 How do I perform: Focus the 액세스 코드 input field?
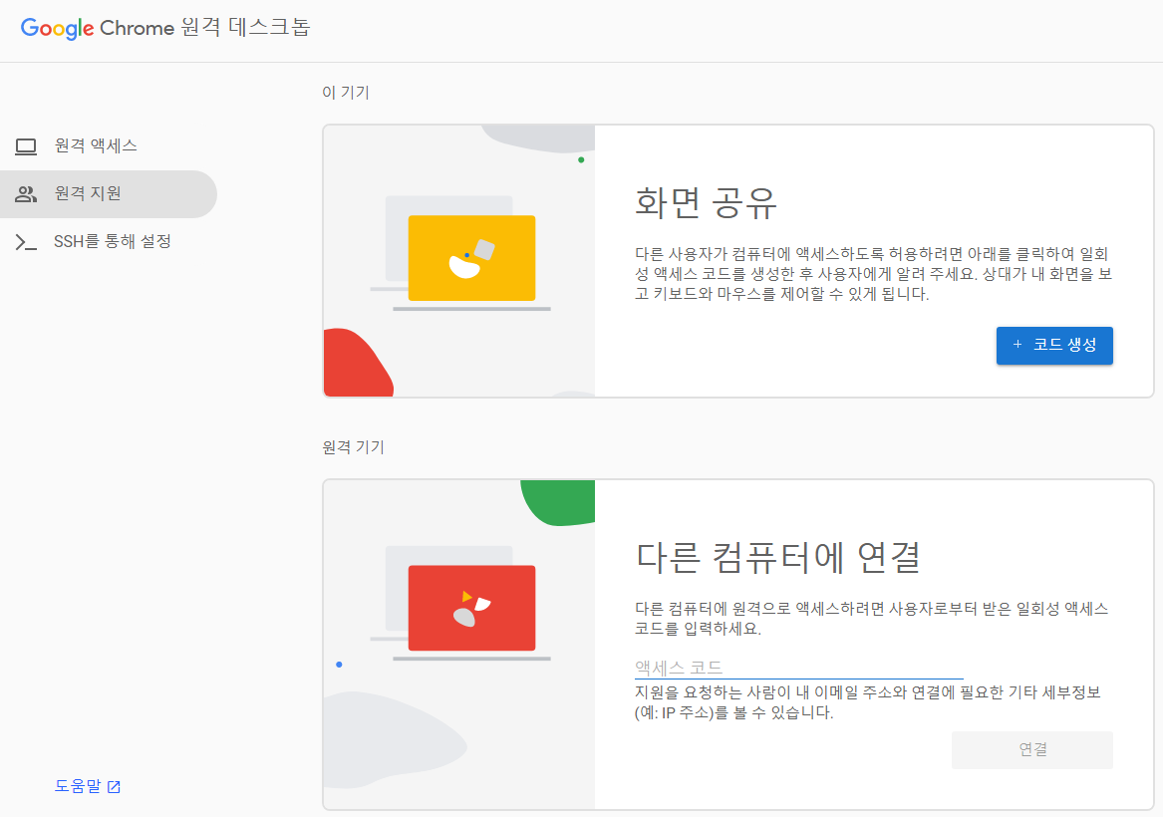(x=799, y=668)
